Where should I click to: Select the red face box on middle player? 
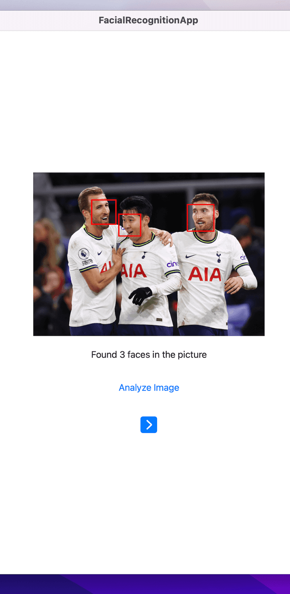point(130,225)
